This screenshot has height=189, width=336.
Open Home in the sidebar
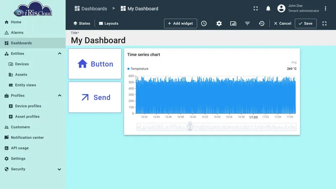(x=33, y=22)
